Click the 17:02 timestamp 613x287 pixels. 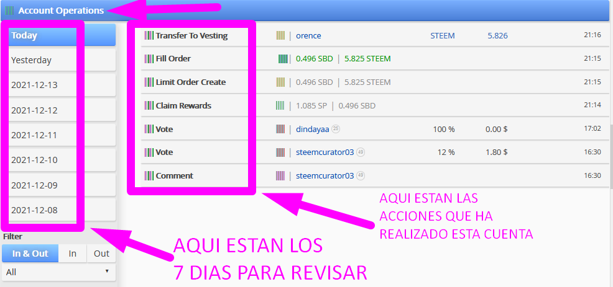(x=592, y=129)
